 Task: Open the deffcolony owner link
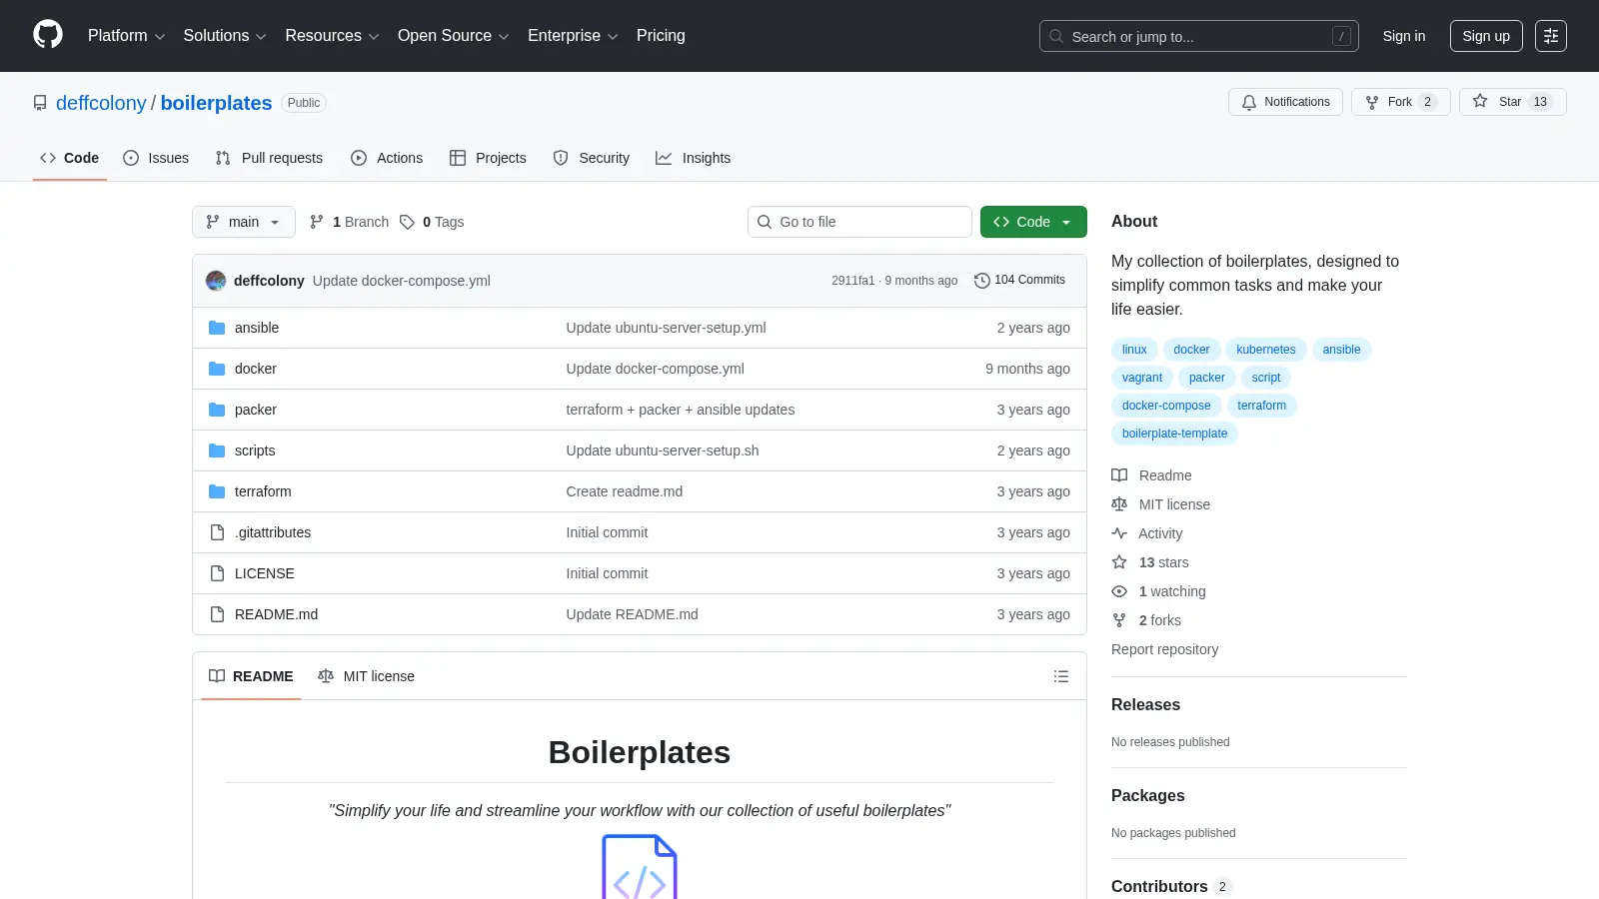coord(101,103)
